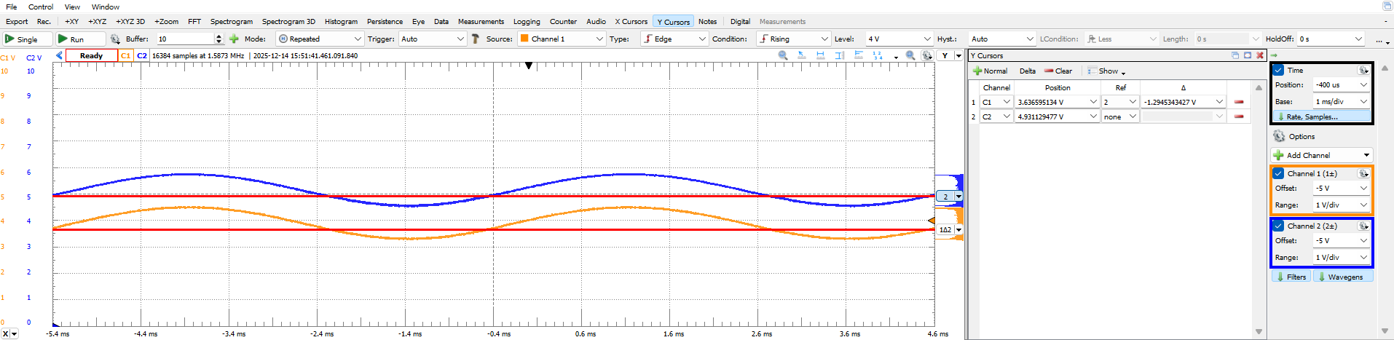Remove Y cursor 1 with red minus
Image resolution: width=1394 pixels, height=340 pixels.
[1239, 102]
